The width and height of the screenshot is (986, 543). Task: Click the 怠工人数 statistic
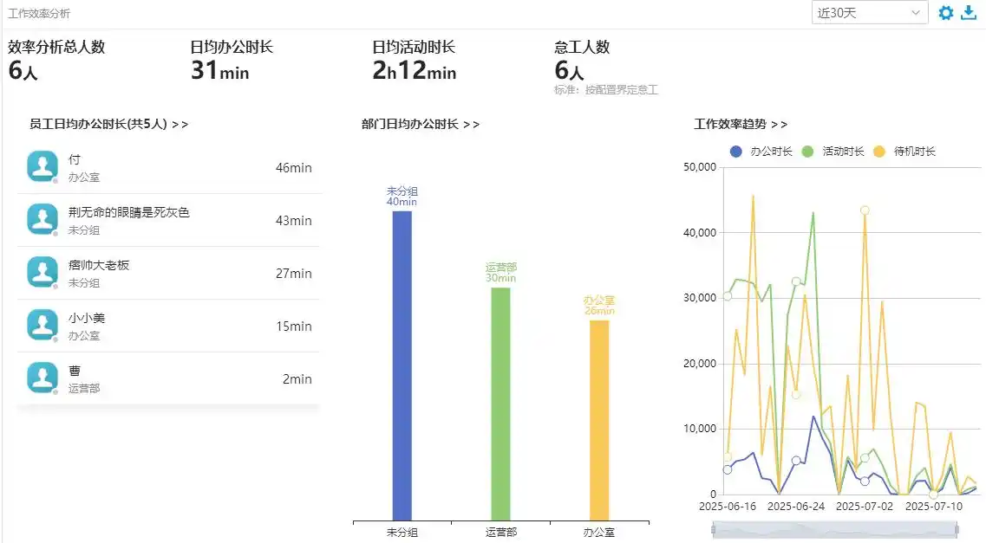(582, 59)
